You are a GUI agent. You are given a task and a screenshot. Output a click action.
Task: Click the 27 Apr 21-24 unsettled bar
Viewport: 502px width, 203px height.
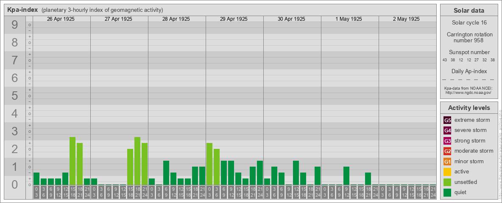(145, 164)
